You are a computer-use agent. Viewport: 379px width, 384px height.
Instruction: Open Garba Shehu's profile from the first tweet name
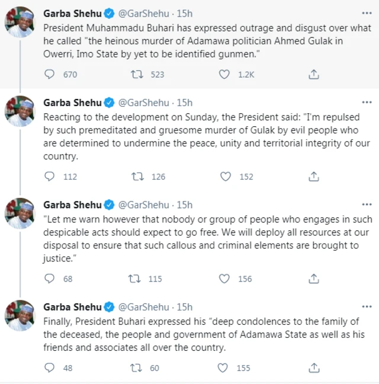pos(72,13)
